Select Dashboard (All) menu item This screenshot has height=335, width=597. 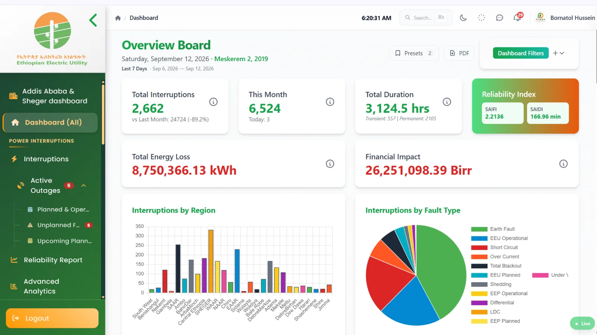coord(50,123)
